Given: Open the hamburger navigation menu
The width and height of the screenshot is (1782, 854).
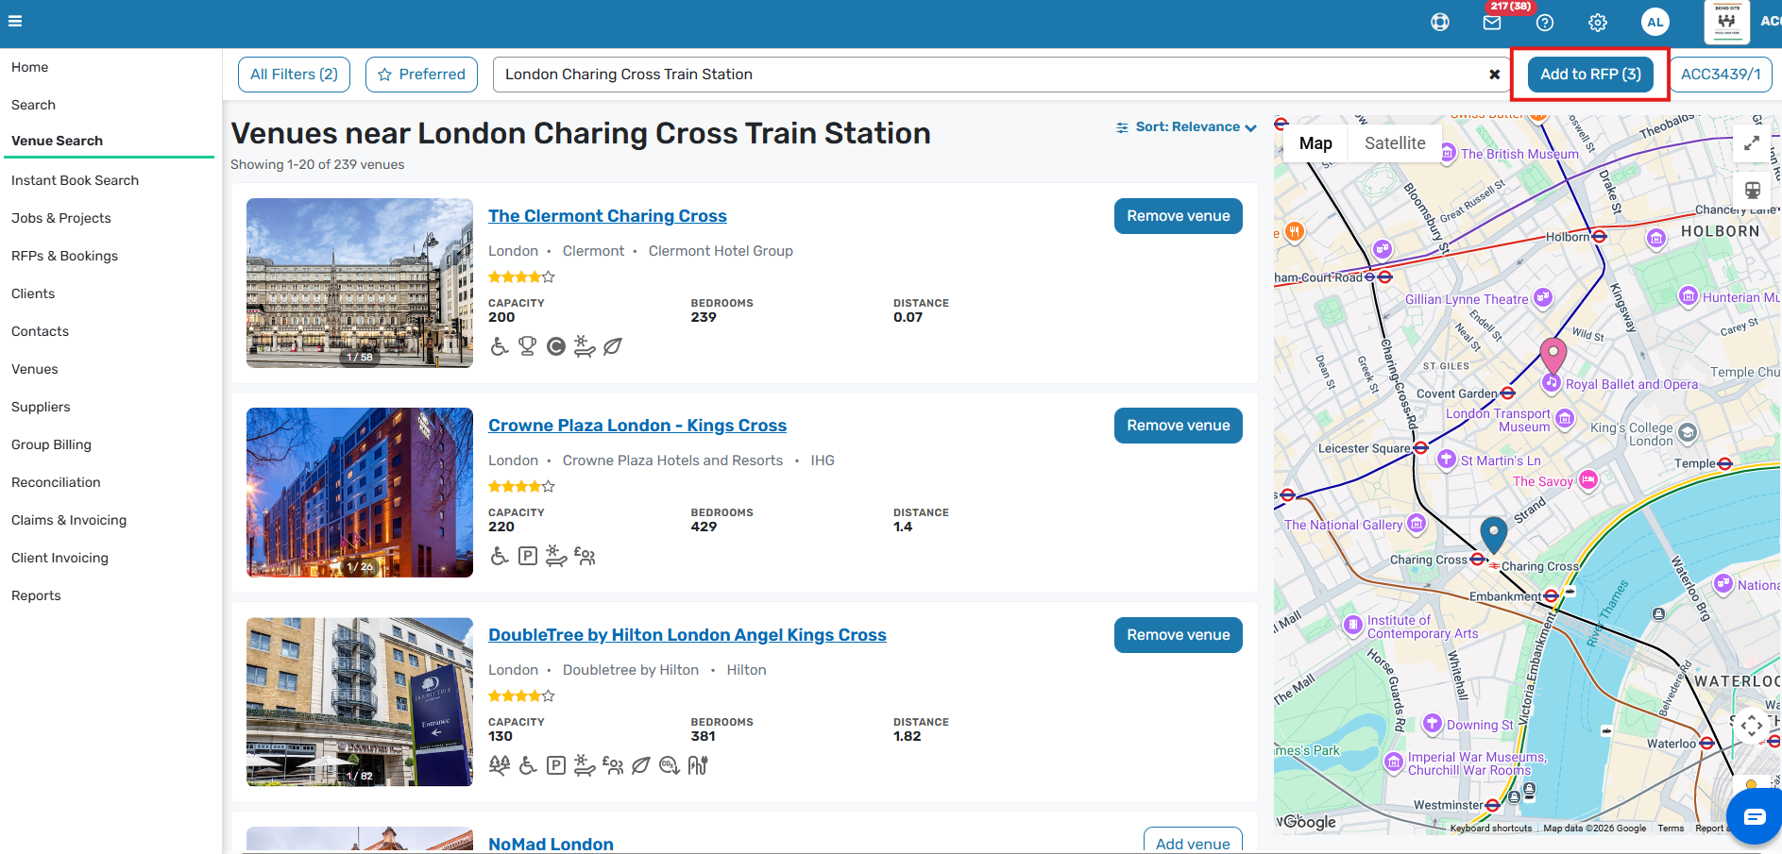Looking at the screenshot, I should click(x=15, y=21).
